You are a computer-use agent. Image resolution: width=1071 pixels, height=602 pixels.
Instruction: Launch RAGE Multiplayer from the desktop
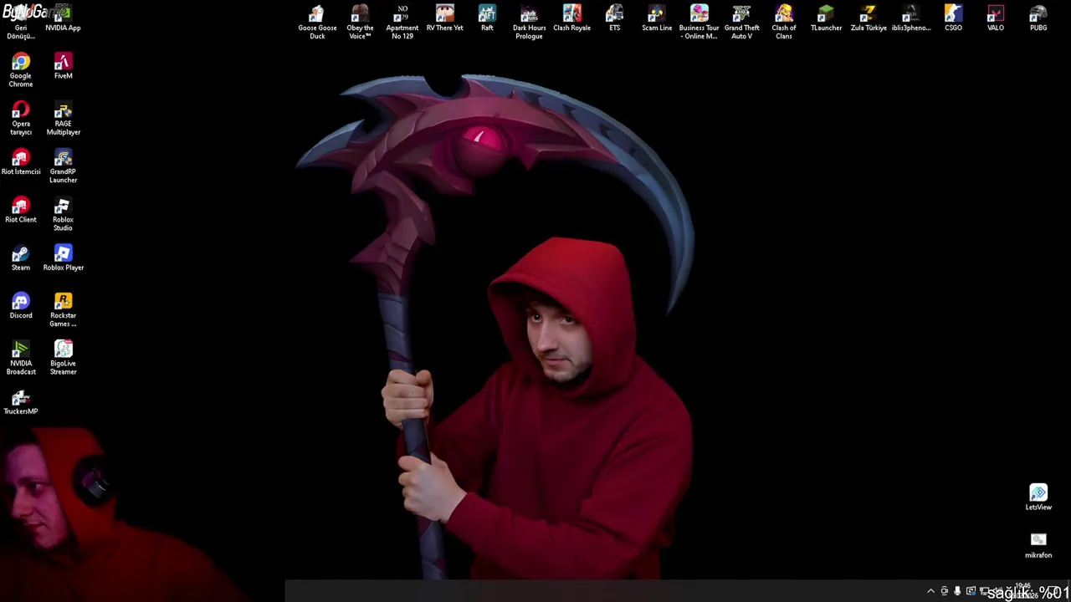point(63,118)
